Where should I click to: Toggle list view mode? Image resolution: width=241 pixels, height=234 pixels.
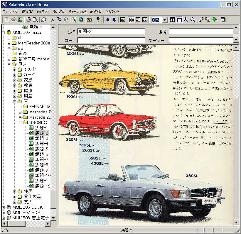[145, 20]
